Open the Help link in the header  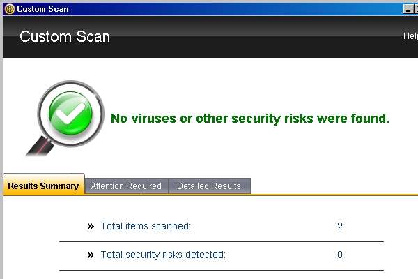[410, 36]
